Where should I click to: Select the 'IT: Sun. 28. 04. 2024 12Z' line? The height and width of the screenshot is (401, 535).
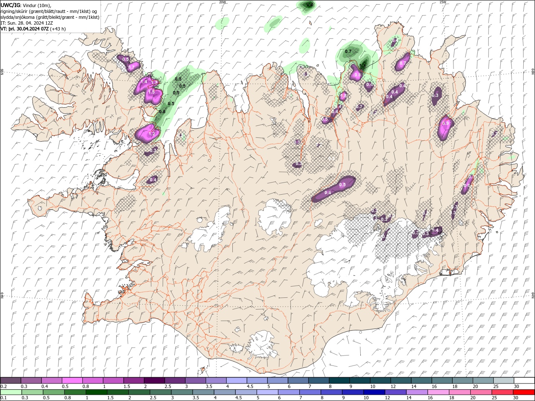[x=27, y=23]
